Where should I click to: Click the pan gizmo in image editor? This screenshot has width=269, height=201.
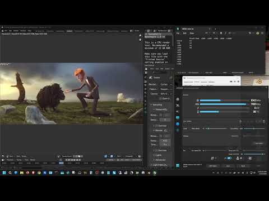[140, 40]
